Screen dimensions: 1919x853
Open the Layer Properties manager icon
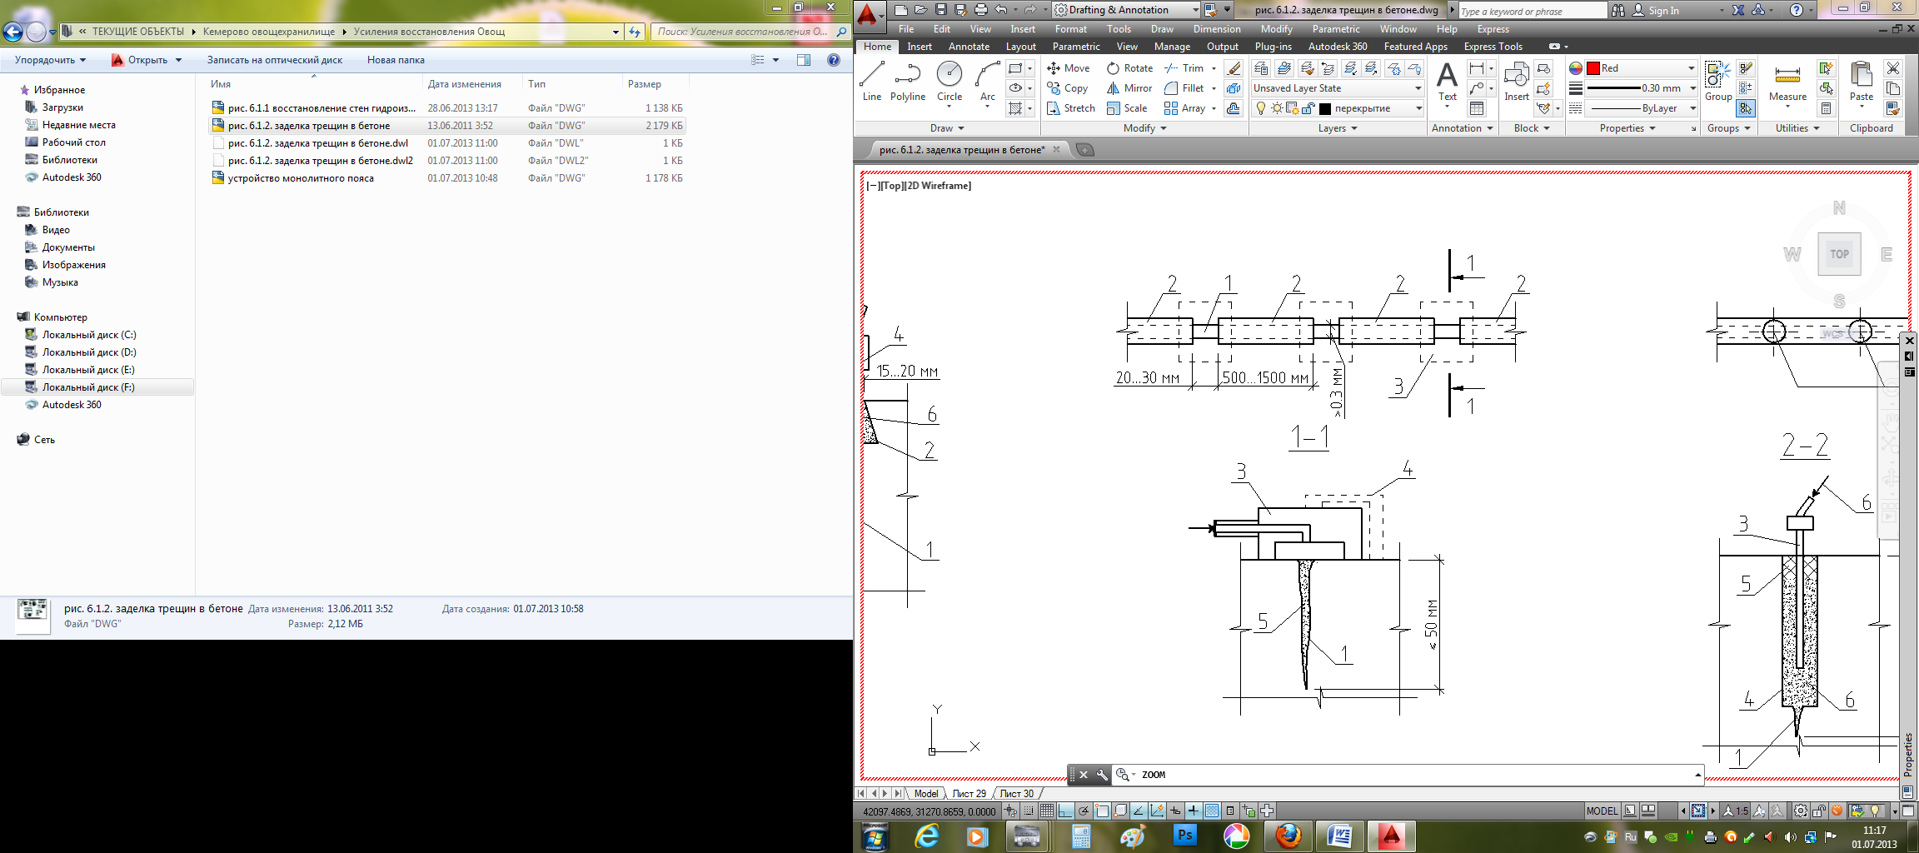(1261, 68)
